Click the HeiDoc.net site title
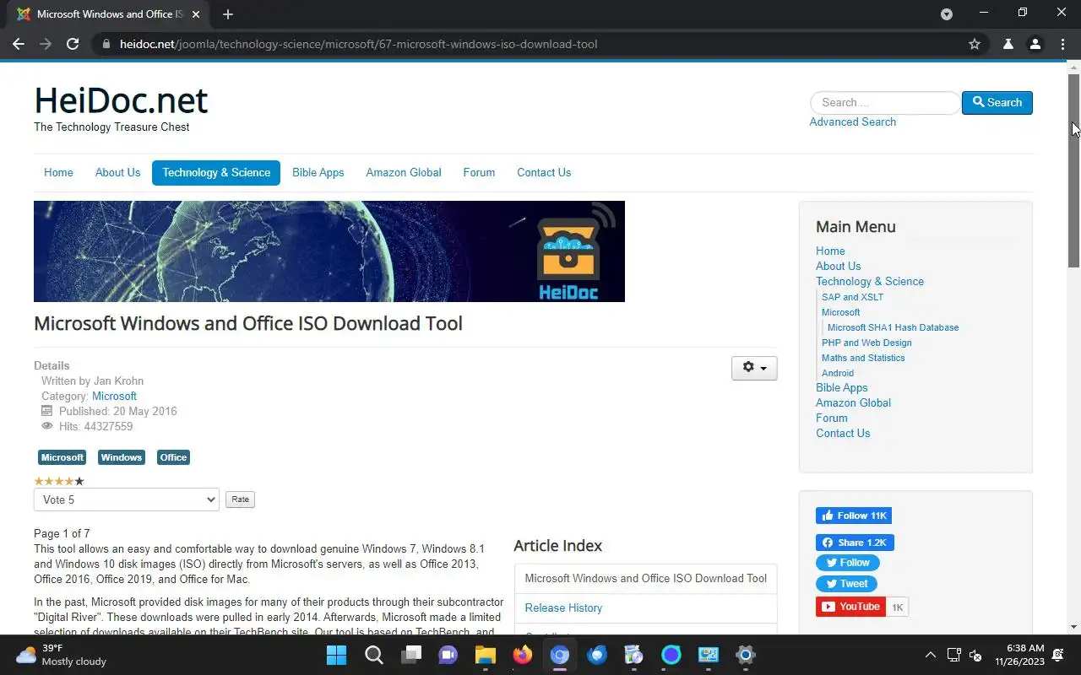1081x675 pixels. click(121, 101)
